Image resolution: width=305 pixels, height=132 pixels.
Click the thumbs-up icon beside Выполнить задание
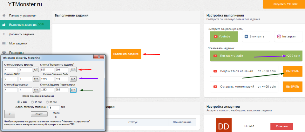[4, 25]
